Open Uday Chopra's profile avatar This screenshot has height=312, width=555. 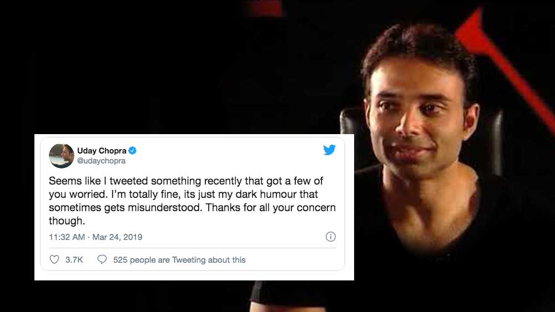coord(62,156)
